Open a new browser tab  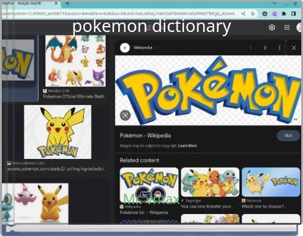click(x=67, y=3)
